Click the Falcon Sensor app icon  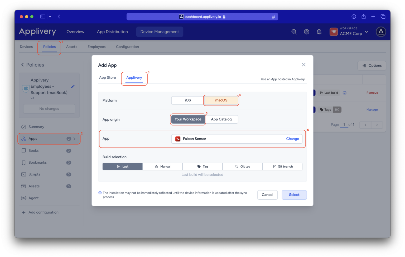177,139
